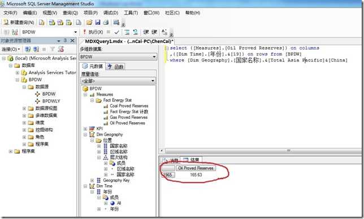Expand the 挖掘结构 folder
Viewport: 364px width, 219px height.
coord(24,130)
